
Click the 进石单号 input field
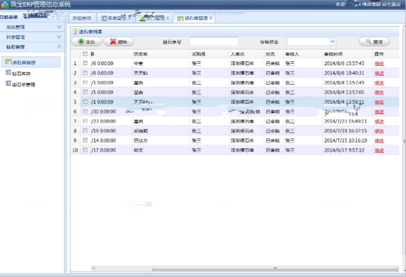(x=214, y=41)
